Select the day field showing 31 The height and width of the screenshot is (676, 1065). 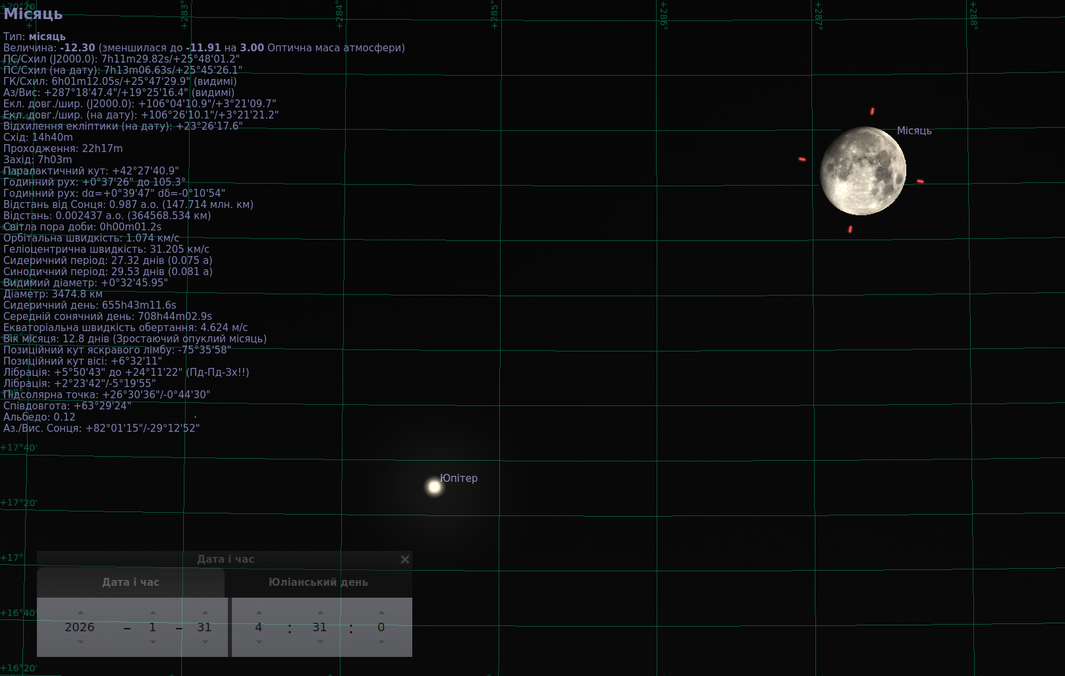tap(205, 627)
